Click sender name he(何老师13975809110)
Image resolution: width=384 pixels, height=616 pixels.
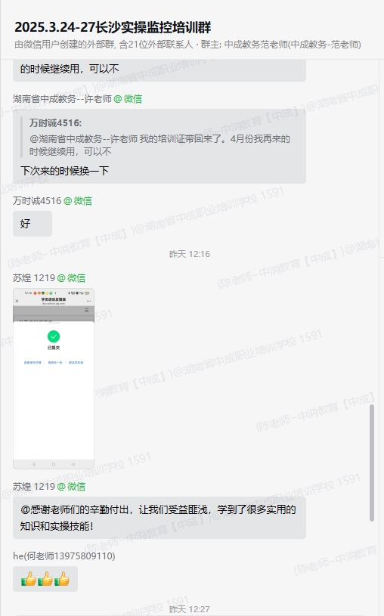pos(64,556)
